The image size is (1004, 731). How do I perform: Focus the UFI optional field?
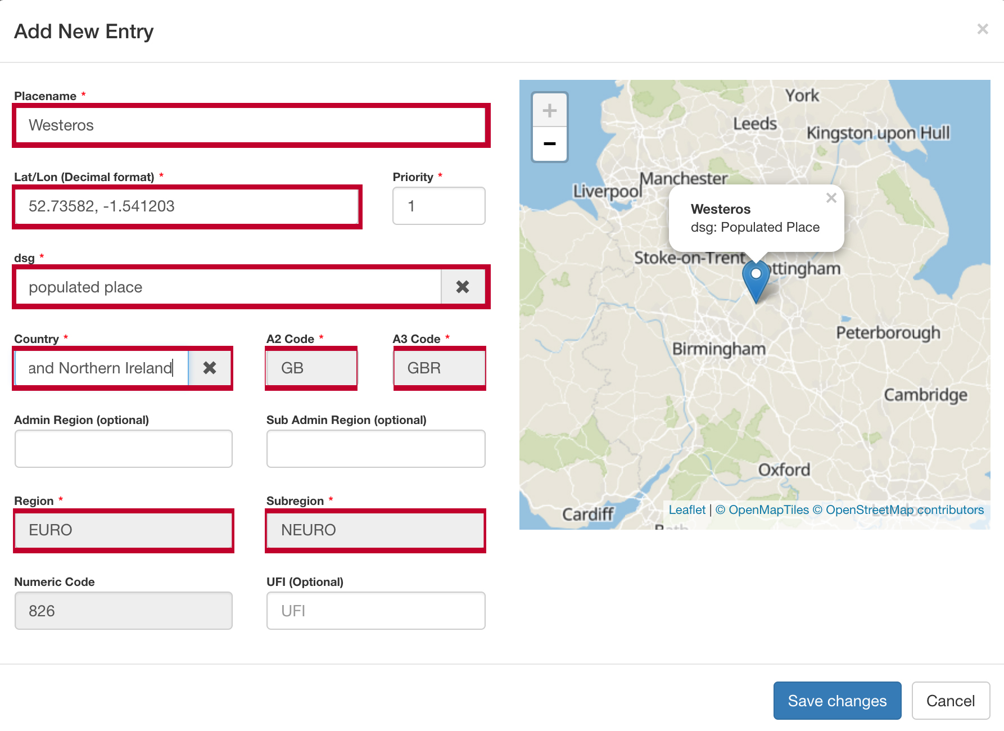click(x=376, y=611)
